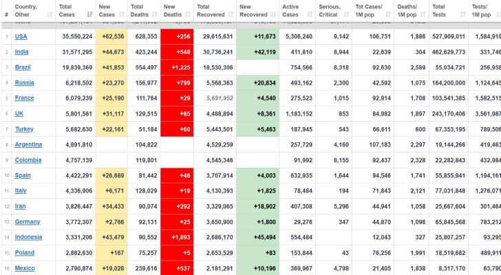Open the India country link

coord(22,52)
